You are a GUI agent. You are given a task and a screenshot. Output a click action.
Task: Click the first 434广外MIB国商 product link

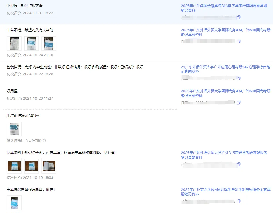point(224,32)
